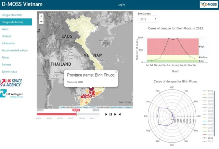Select Dengue (historical) menu item
Viewport: 219px width, 149px height.
[x=16, y=22]
